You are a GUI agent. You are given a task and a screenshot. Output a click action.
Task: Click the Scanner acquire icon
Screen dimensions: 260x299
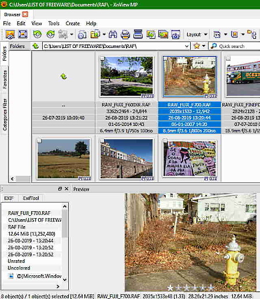click(138, 34)
